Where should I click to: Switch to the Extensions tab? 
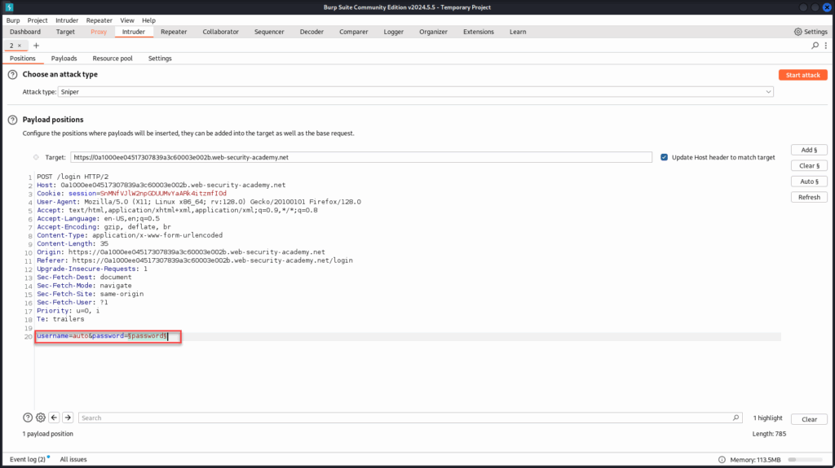pos(478,32)
